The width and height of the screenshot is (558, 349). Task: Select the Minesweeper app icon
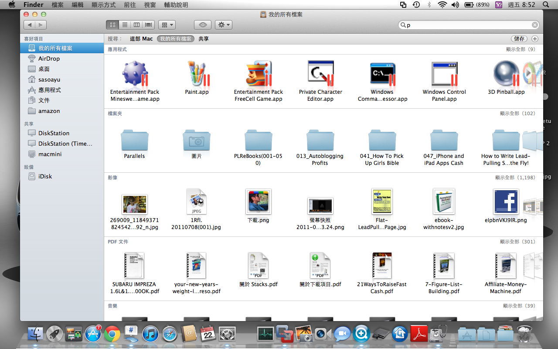pyautogui.click(x=135, y=73)
